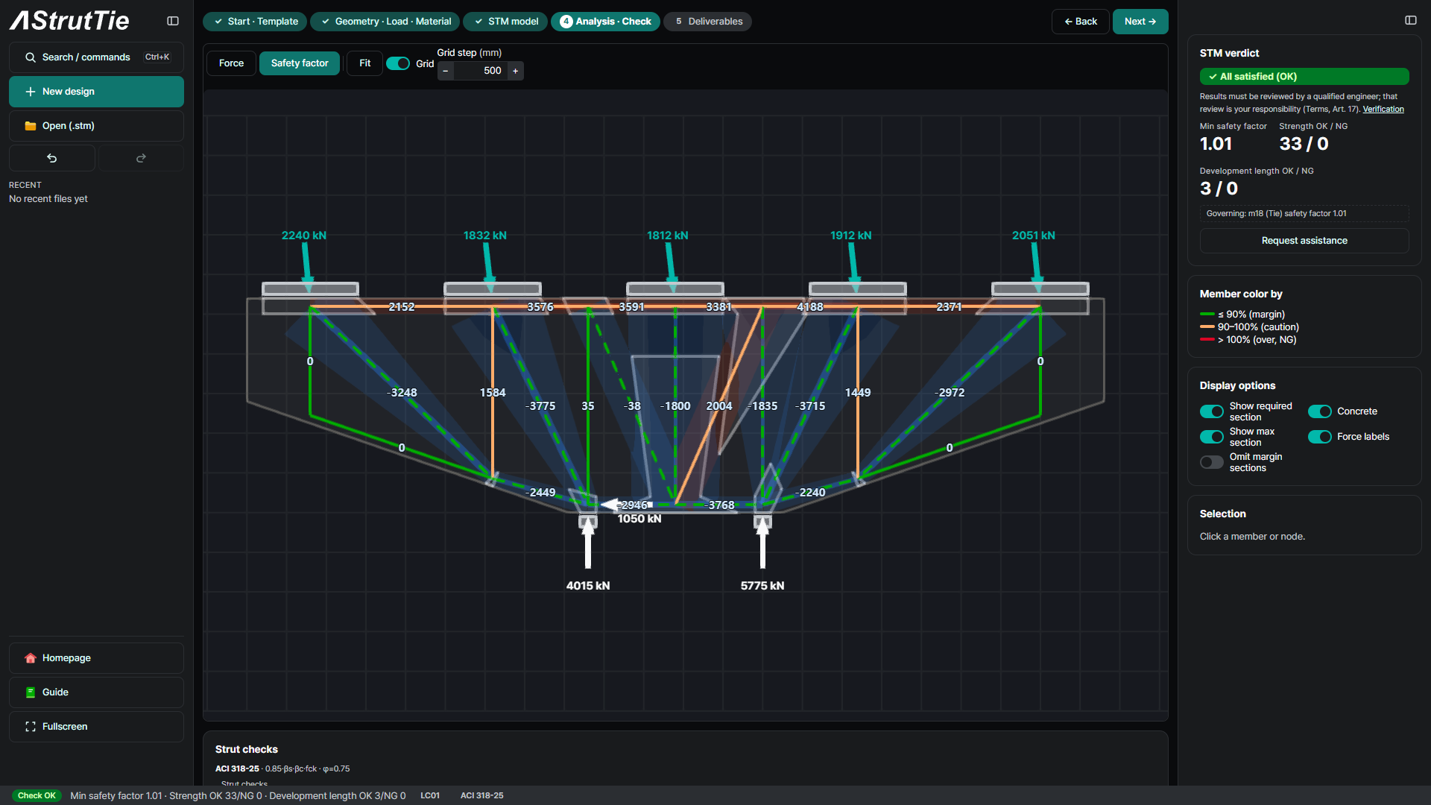Click the redo arrow icon
This screenshot has height=805, width=1431.
pyautogui.click(x=141, y=158)
